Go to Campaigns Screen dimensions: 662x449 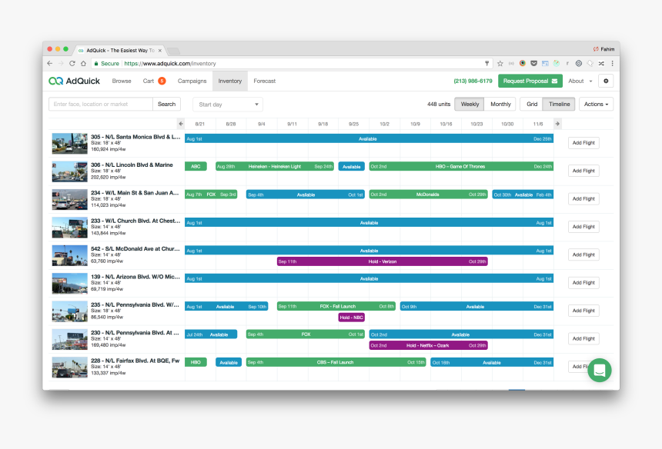(192, 81)
